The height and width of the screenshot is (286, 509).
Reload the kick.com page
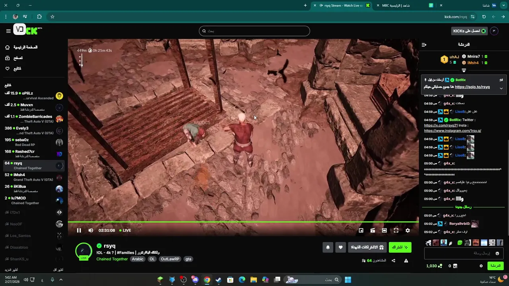coord(484,17)
